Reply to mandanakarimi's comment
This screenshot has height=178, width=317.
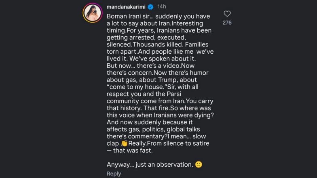point(114,174)
